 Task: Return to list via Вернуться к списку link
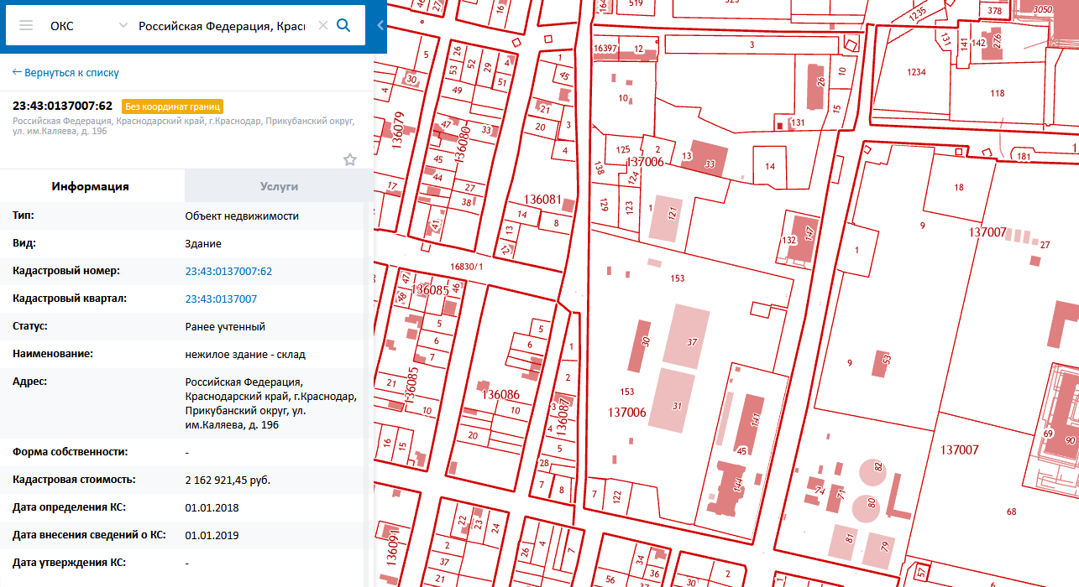(65, 73)
